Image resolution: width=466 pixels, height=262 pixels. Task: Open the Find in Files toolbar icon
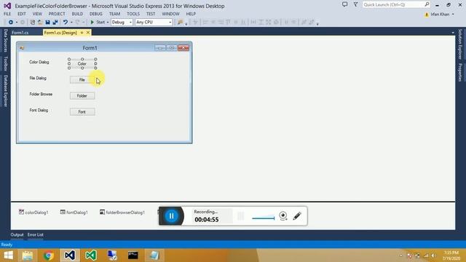[180, 23]
